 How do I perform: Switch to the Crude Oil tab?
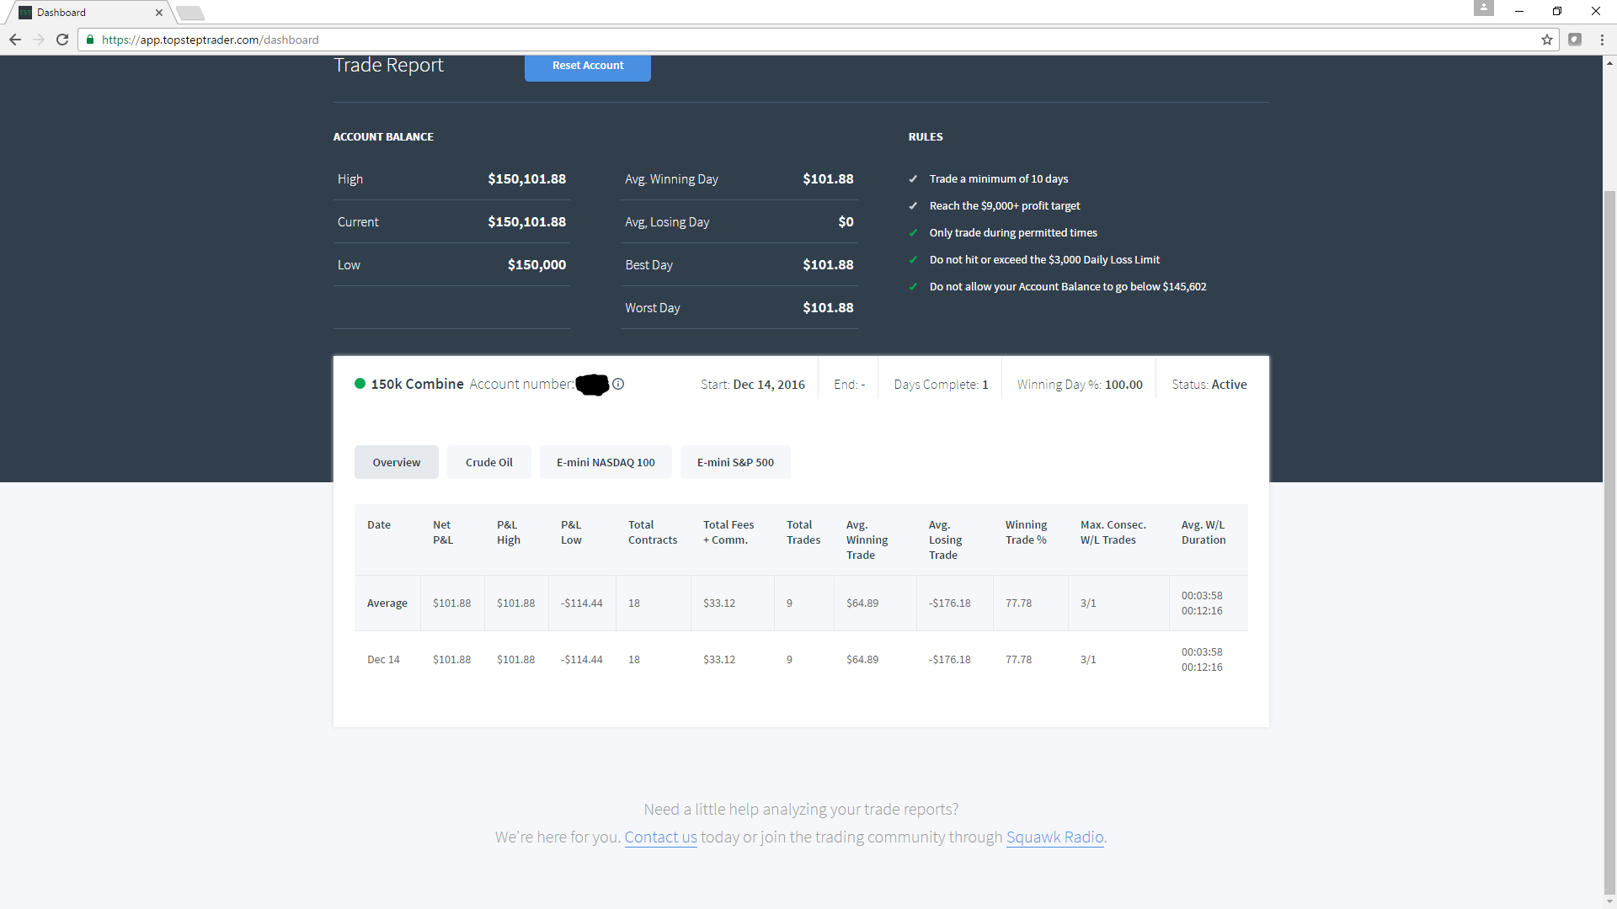pyautogui.click(x=489, y=462)
